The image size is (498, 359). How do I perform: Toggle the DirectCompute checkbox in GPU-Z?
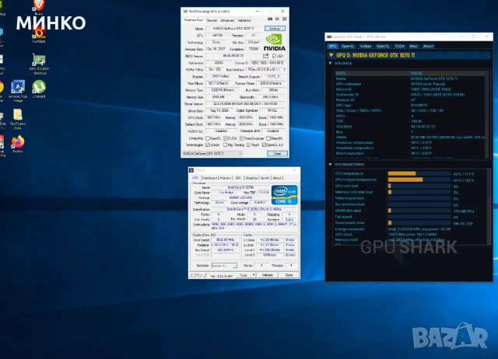241,138
